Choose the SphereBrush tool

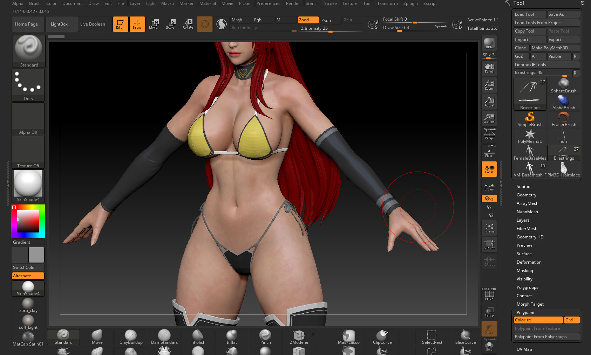coord(564,86)
